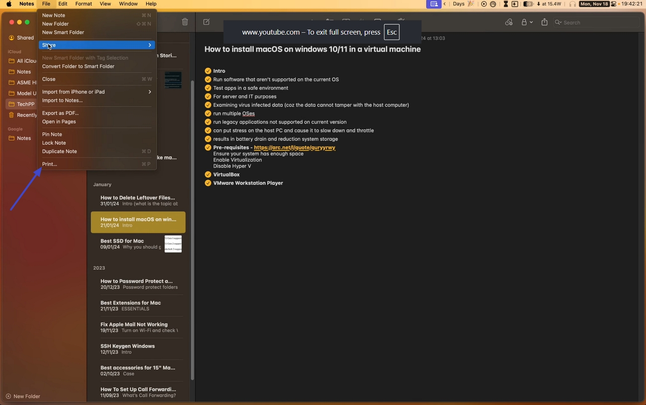Viewport: 646px width, 405px height.
Task: Open the Recently Deleted folder
Action: [22, 115]
